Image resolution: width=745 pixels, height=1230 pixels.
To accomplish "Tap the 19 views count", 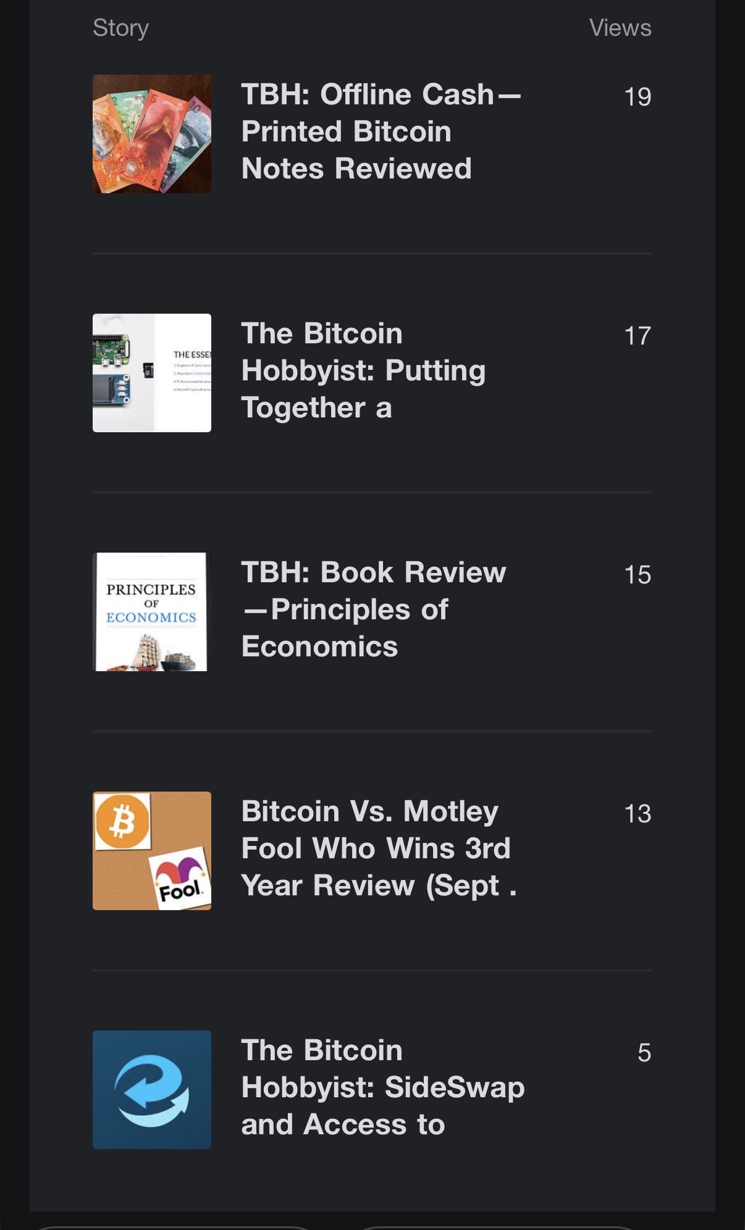I will 638,97.
